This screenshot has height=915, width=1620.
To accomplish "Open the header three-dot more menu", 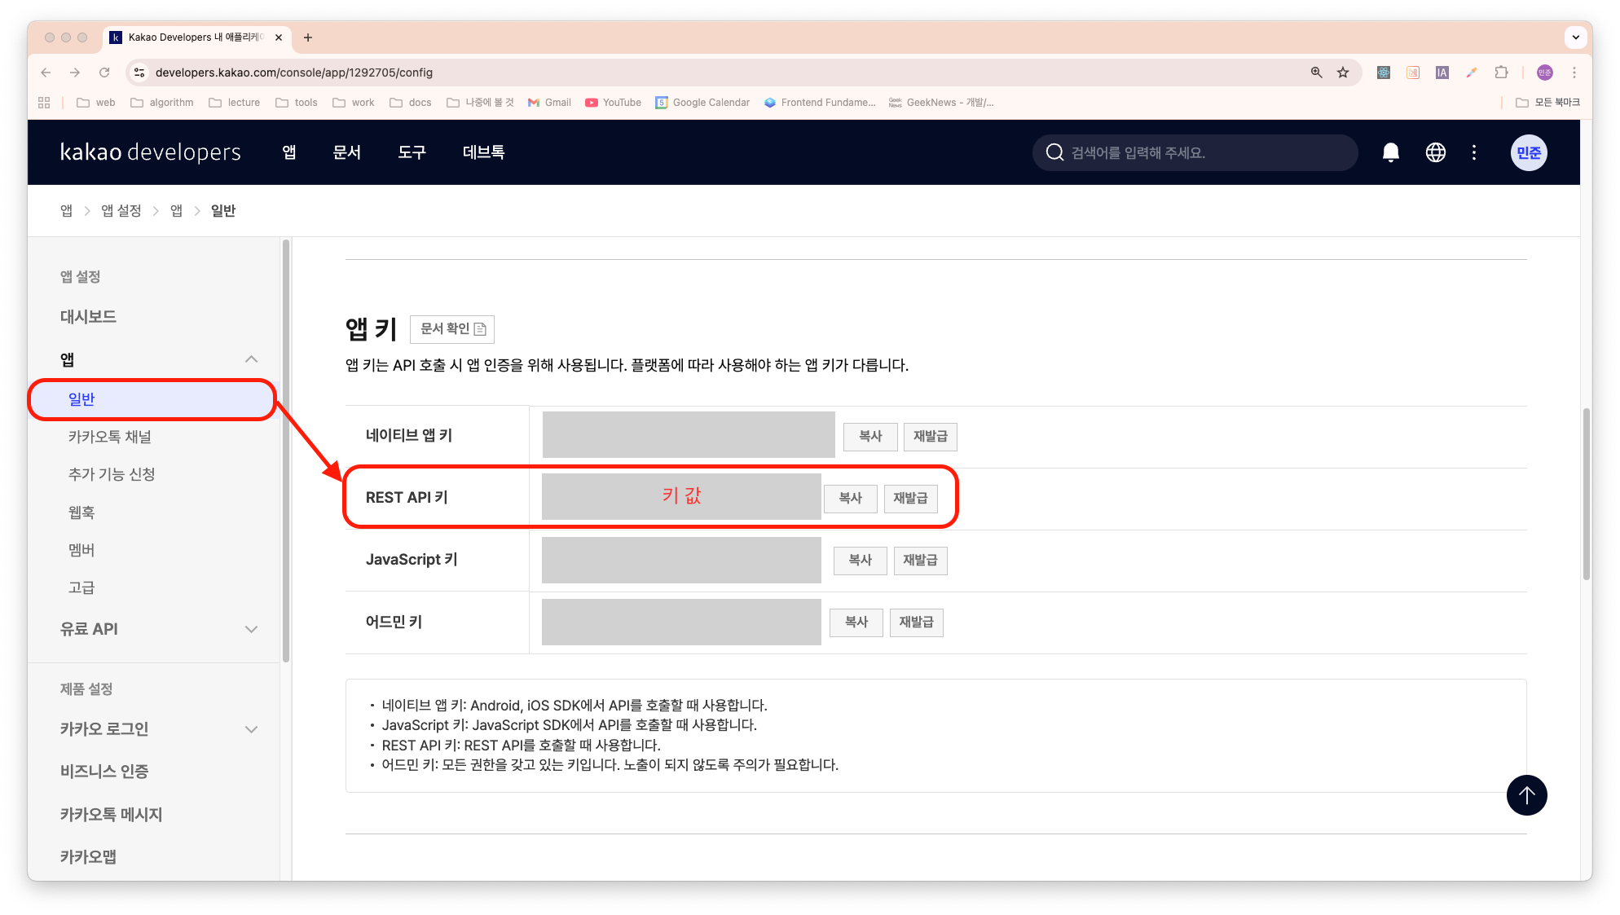I will tap(1474, 152).
